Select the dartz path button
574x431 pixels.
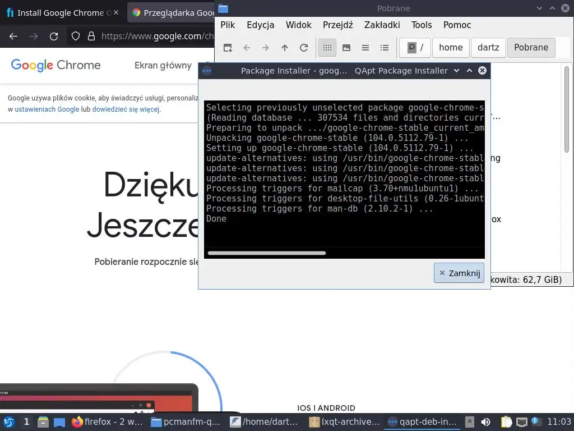click(x=488, y=48)
